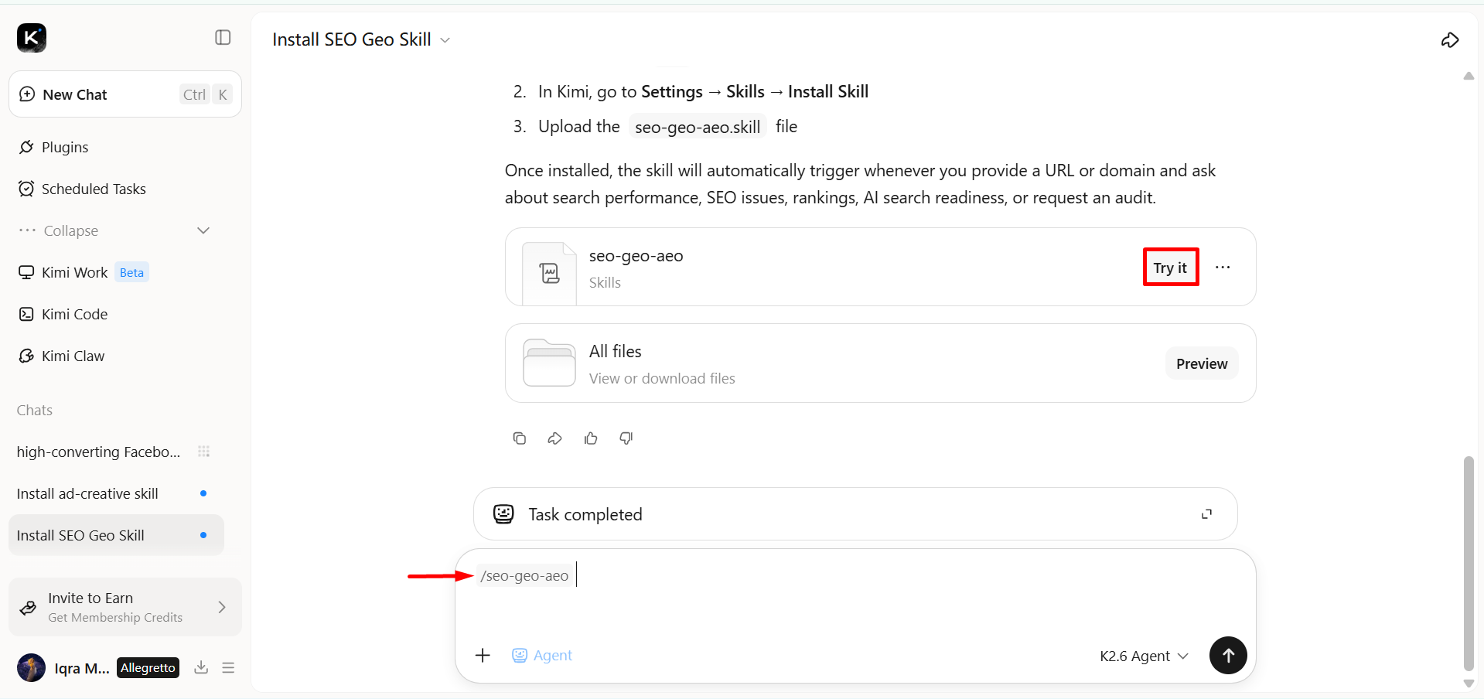Click the Invite to Earn chevron arrow

(222, 607)
